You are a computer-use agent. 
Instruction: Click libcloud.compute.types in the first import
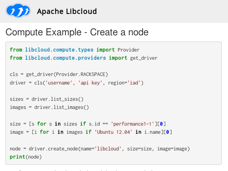tap(59, 50)
